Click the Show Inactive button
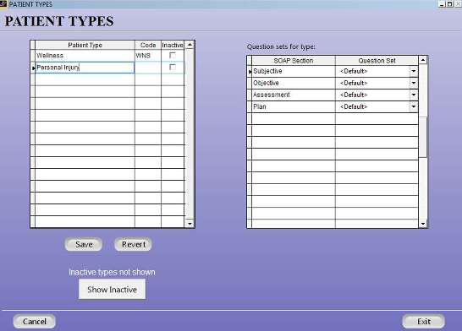This screenshot has height=331, width=462. [x=112, y=290]
